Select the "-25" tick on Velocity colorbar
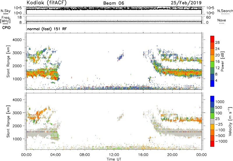The height and width of the screenshot is (161, 233). coord(219,124)
